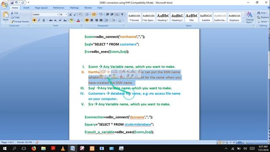Image resolution: width=270 pixels, height=152 pixels.
Task: Toggle subscript formatting
Action: click(x=55, y=20)
